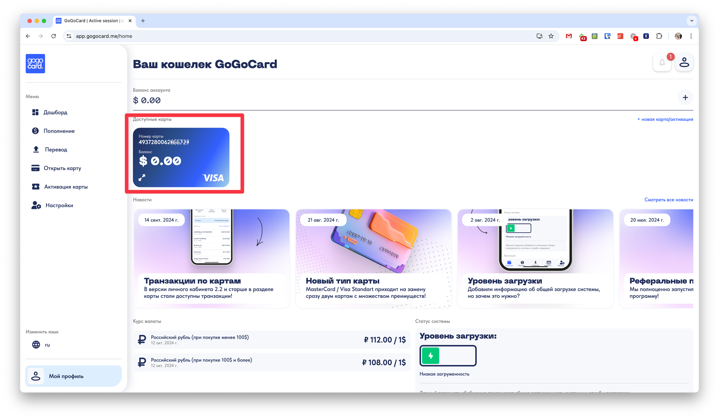Click the GoGoCard logo
The height and width of the screenshot is (419, 719).
[x=35, y=64]
